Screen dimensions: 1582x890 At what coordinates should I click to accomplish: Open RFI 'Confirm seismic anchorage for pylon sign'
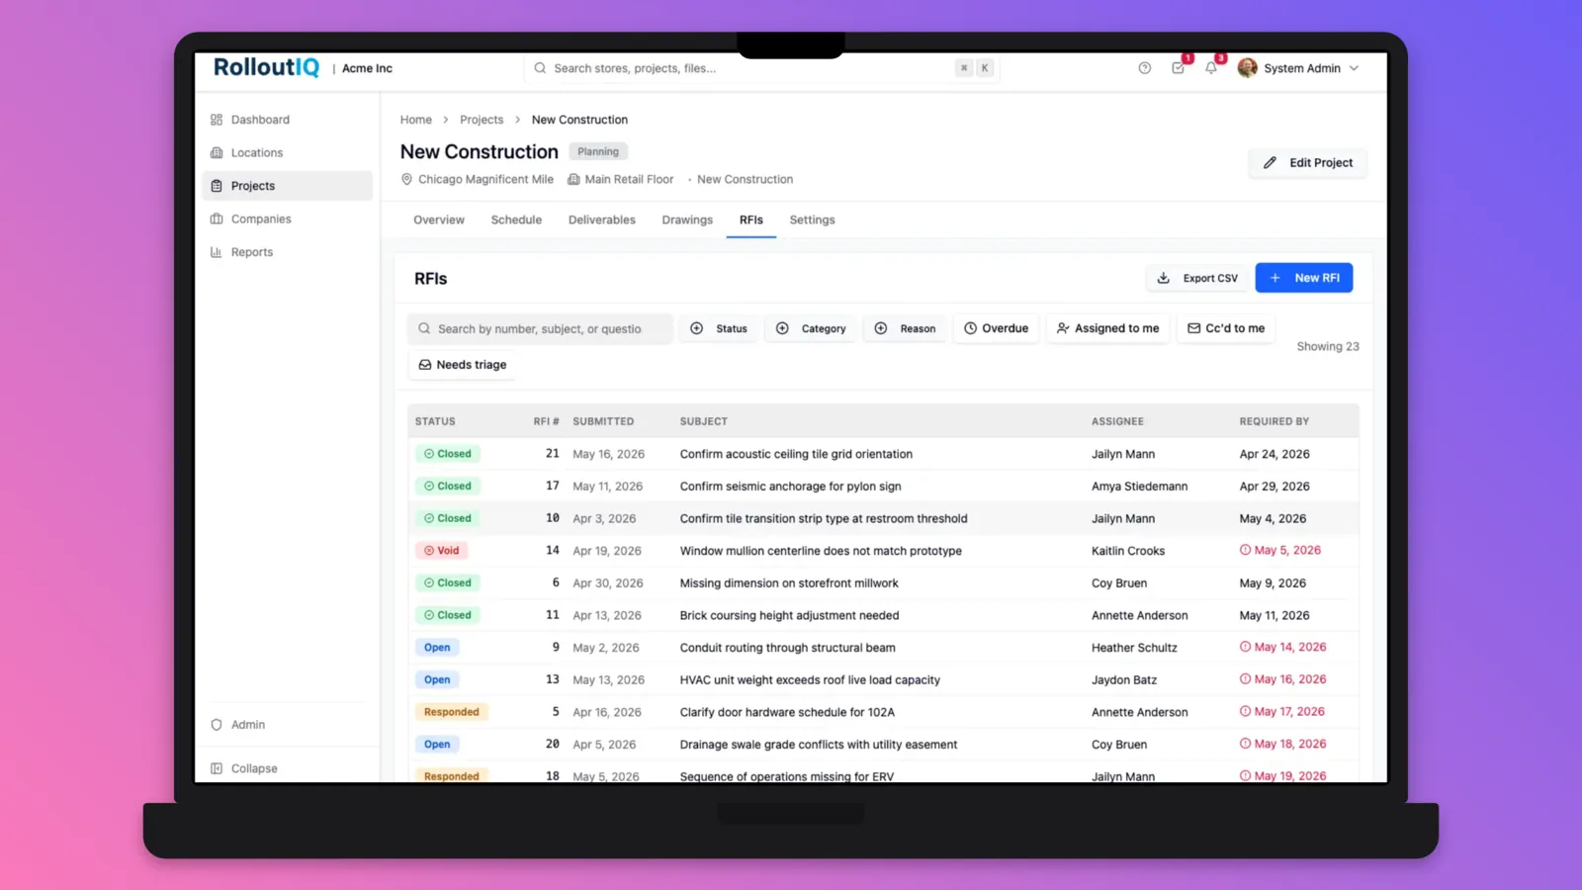coord(790,487)
